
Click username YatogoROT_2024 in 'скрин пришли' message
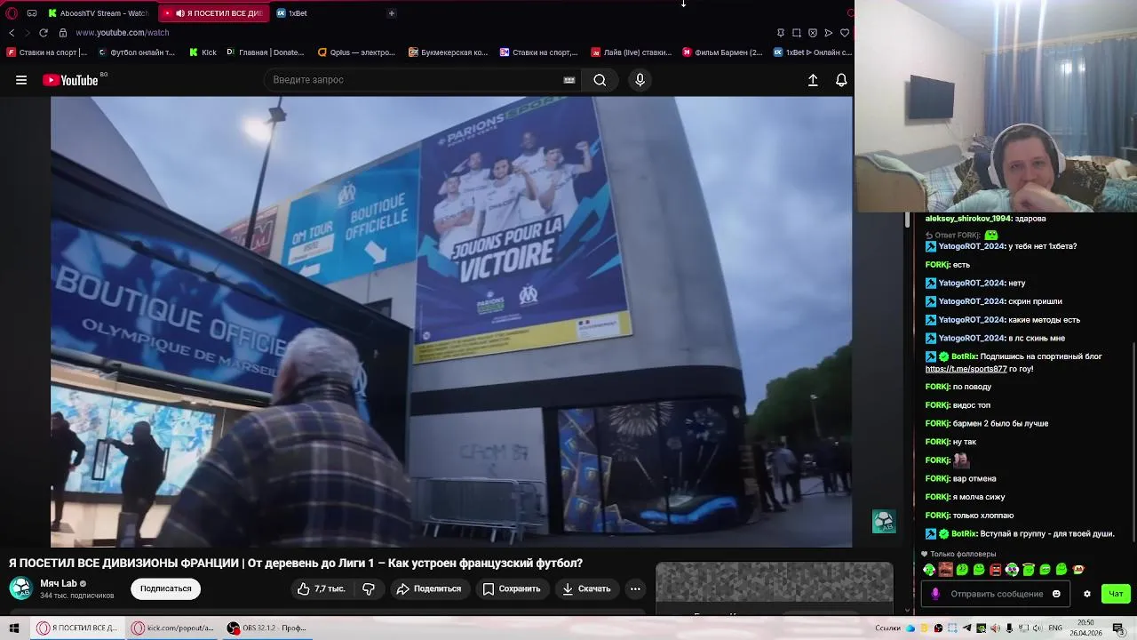tap(972, 301)
